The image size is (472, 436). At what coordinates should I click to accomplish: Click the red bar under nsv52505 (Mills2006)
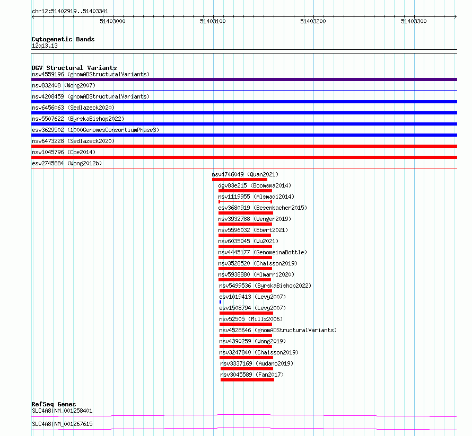(x=246, y=324)
